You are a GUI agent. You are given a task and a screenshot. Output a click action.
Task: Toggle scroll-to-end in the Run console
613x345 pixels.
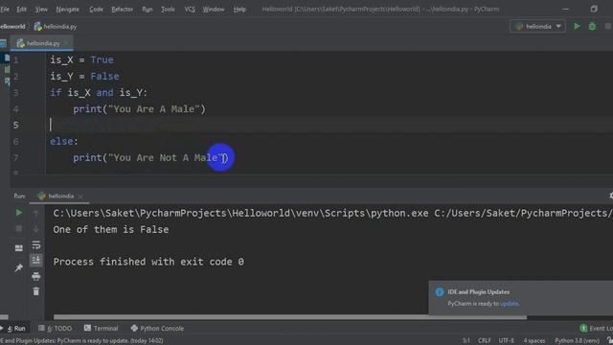point(36,260)
